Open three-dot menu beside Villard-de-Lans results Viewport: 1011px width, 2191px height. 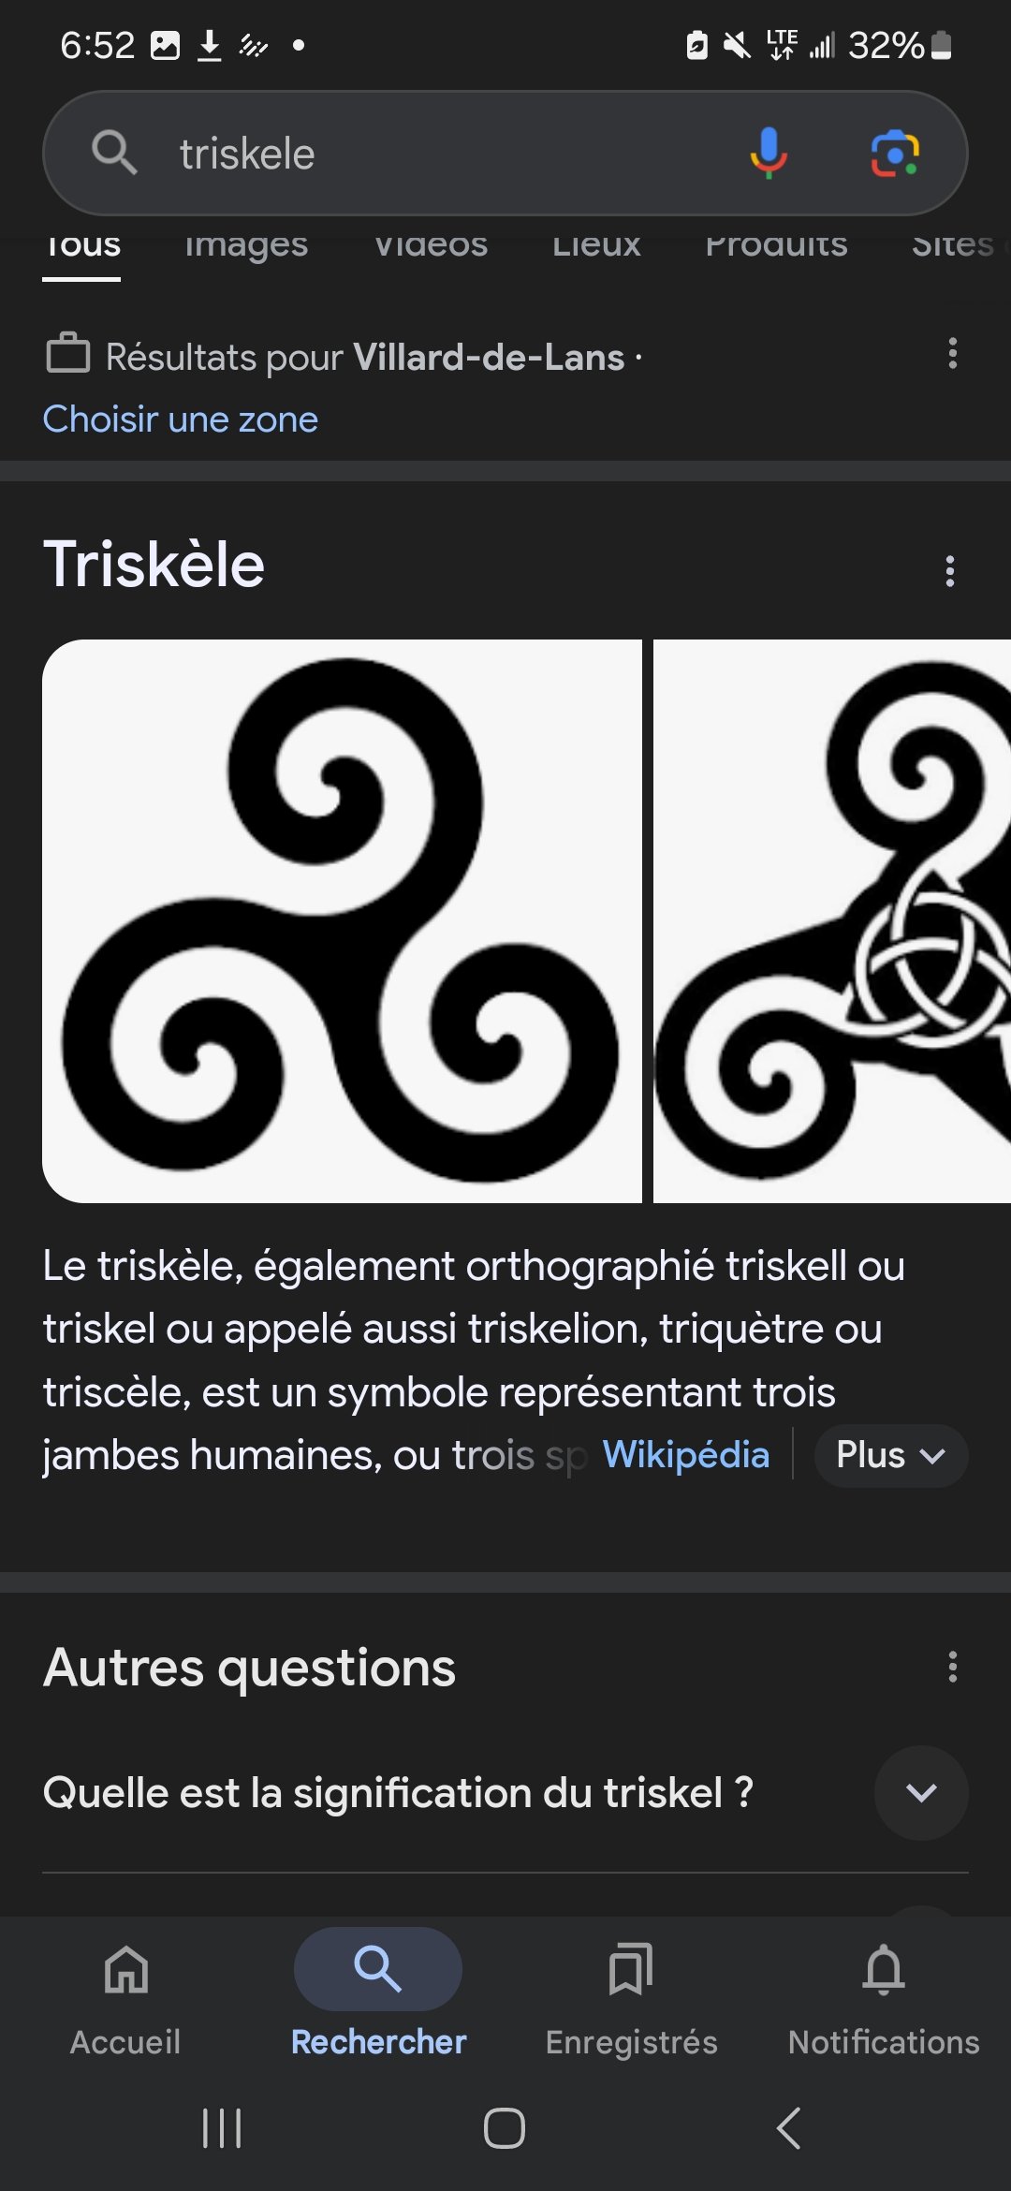click(x=952, y=354)
